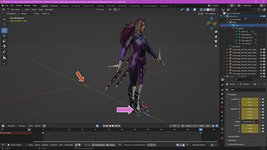Viewport: 267px width, 150px height.
Task: Open the Orientation Default dropdown
Action: [x=25, y=14]
